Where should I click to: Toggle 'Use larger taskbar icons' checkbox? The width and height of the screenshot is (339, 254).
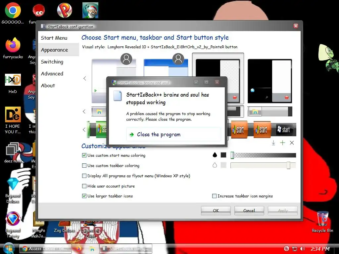[x=84, y=196]
